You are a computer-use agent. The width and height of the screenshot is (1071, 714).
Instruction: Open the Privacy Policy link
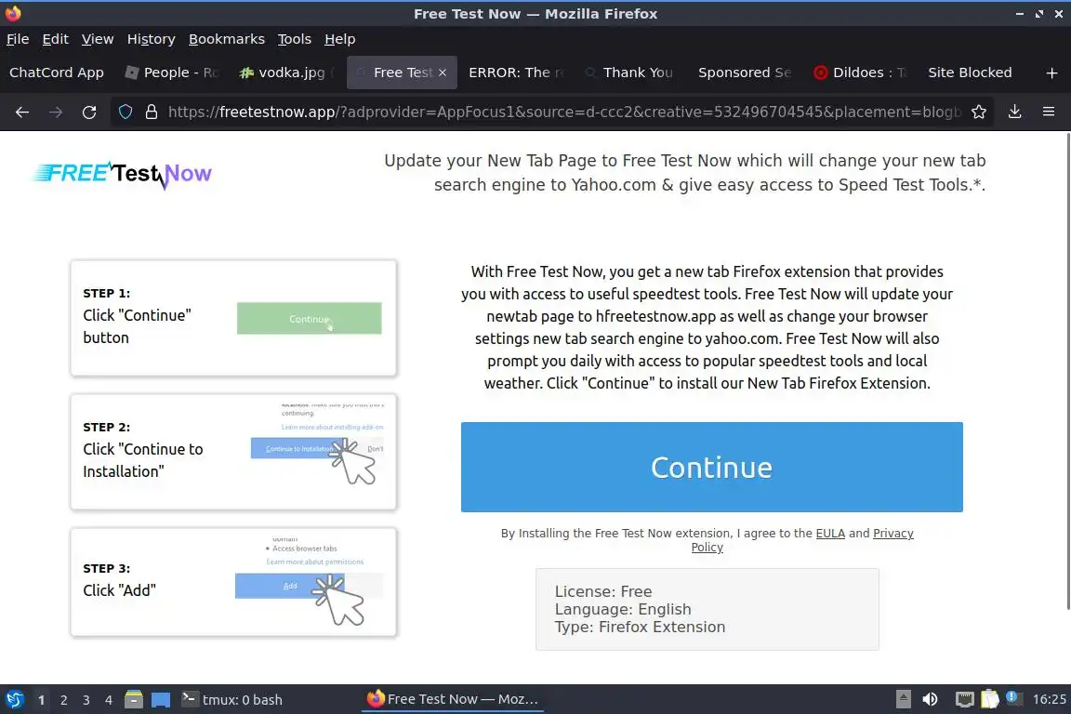892,534
